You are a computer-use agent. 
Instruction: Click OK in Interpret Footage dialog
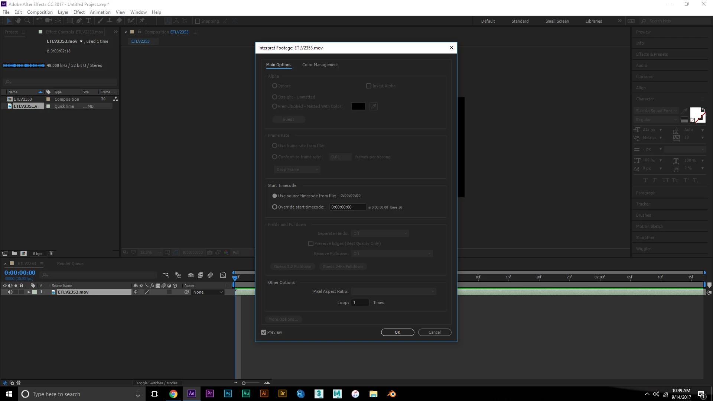click(397, 332)
